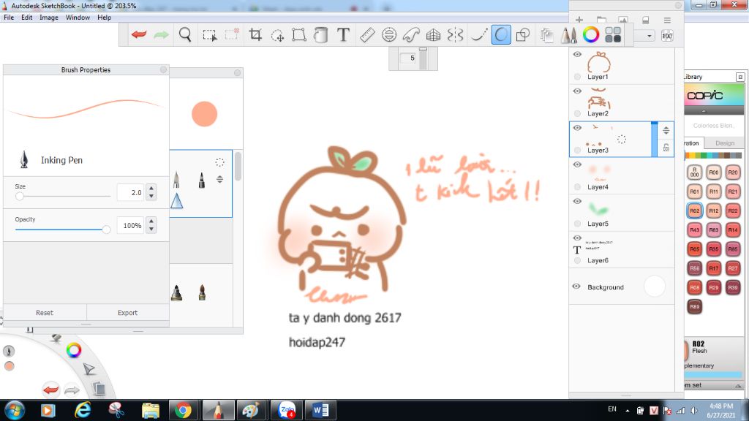Enable the Ruler guide tool
Viewport: 749px width, 421px height.
[367, 34]
